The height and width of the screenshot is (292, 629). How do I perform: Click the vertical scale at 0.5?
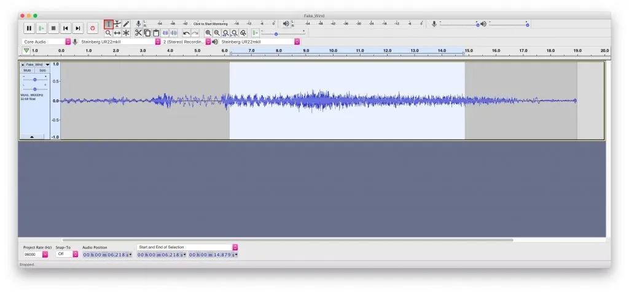[x=57, y=82]
